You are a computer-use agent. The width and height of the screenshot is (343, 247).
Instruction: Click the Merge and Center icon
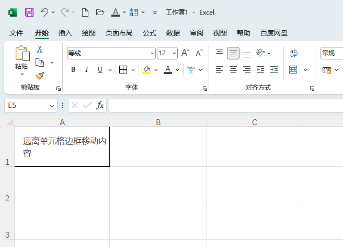(293, 70)
